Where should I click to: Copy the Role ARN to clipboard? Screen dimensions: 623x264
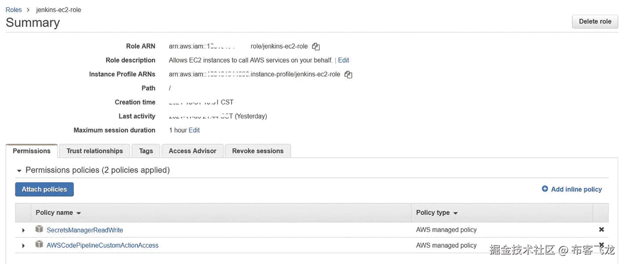pyautogui.click(x=315, y=46)
